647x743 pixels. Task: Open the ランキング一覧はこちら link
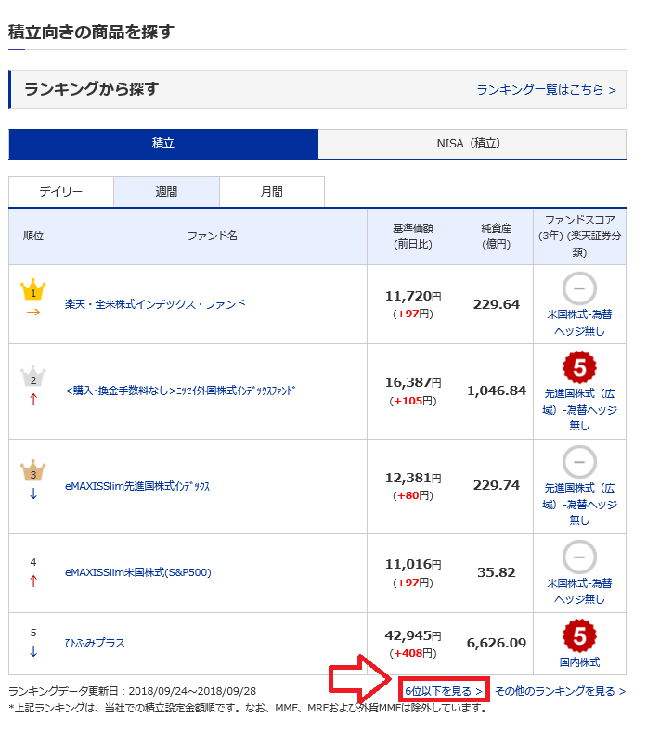coord(546,90)
